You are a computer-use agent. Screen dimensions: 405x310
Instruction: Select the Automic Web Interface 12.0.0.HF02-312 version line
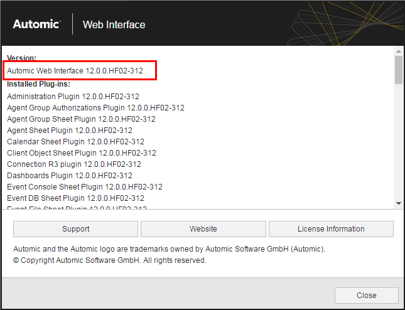75,71
